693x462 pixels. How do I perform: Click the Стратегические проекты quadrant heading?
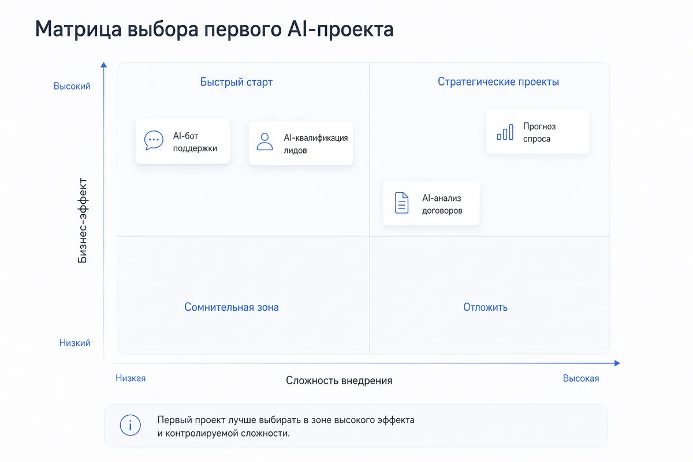coord(498,81)
